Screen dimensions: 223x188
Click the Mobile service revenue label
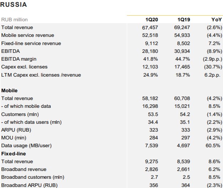pyautogui.click(x=27, y=35)
